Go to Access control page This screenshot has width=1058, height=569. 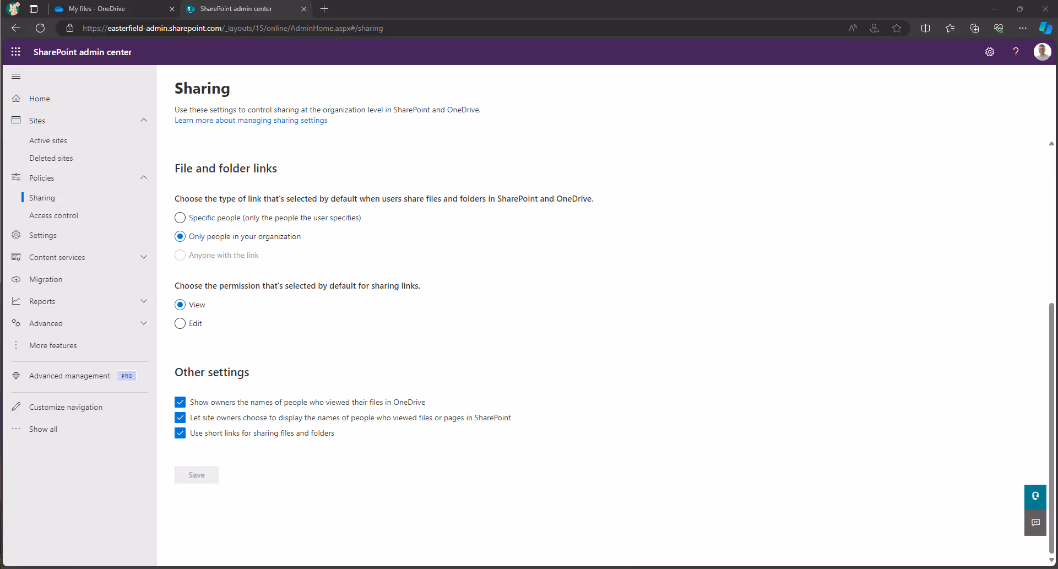pos(53,215)
